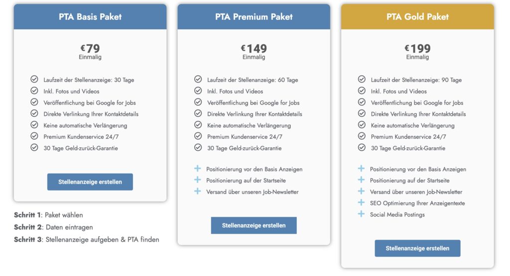Viewport: 510px width, 276px height.
Task: Click checkmark beside Premium Kundenservice 24/7 in Premium Paket
Action: pos(198,136)
